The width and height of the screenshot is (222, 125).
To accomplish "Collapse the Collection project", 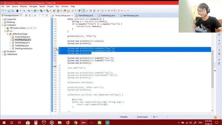I will point(2,25).
